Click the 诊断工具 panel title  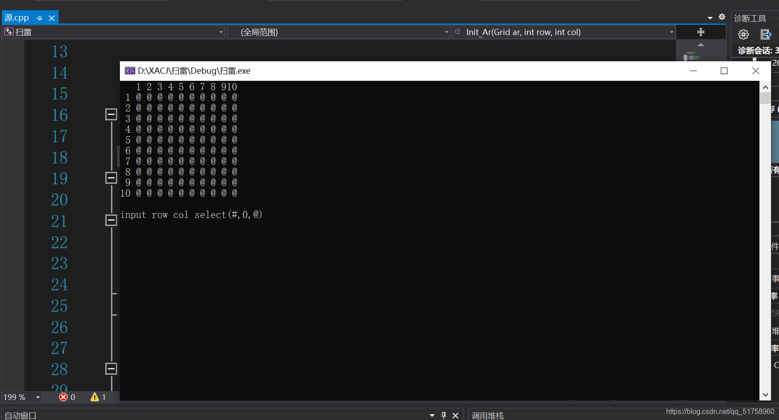pos(750,18)
